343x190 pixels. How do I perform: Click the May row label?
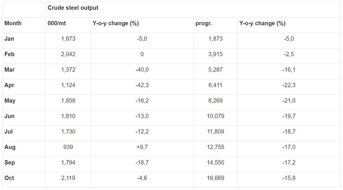pyautogui.click(x=10, y=101)
